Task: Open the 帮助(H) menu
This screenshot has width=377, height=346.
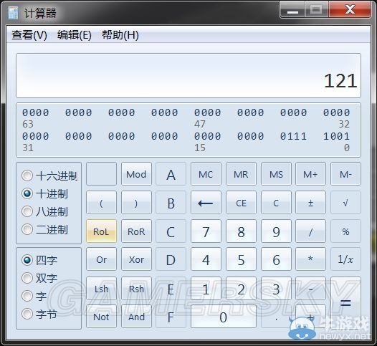Action: (x=120, y=35)
